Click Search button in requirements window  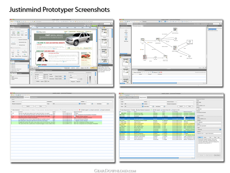[181, 106]
